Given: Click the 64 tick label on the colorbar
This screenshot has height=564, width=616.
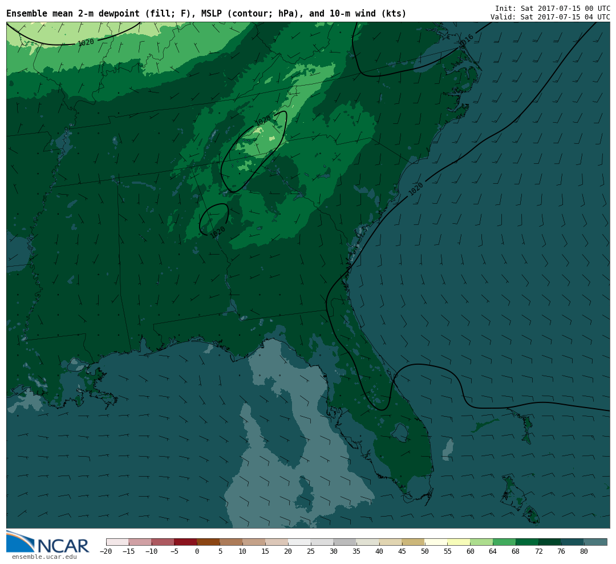Looking at the screenshot, I should 493,551.
